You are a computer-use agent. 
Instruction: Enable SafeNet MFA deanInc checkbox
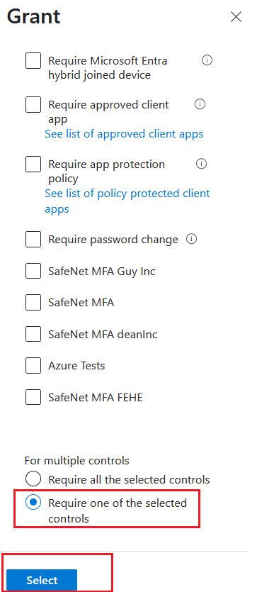click(x=33, y=334)
